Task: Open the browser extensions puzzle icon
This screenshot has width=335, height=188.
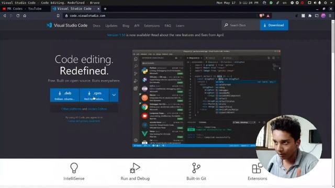Action: click(x=310, y=16)
